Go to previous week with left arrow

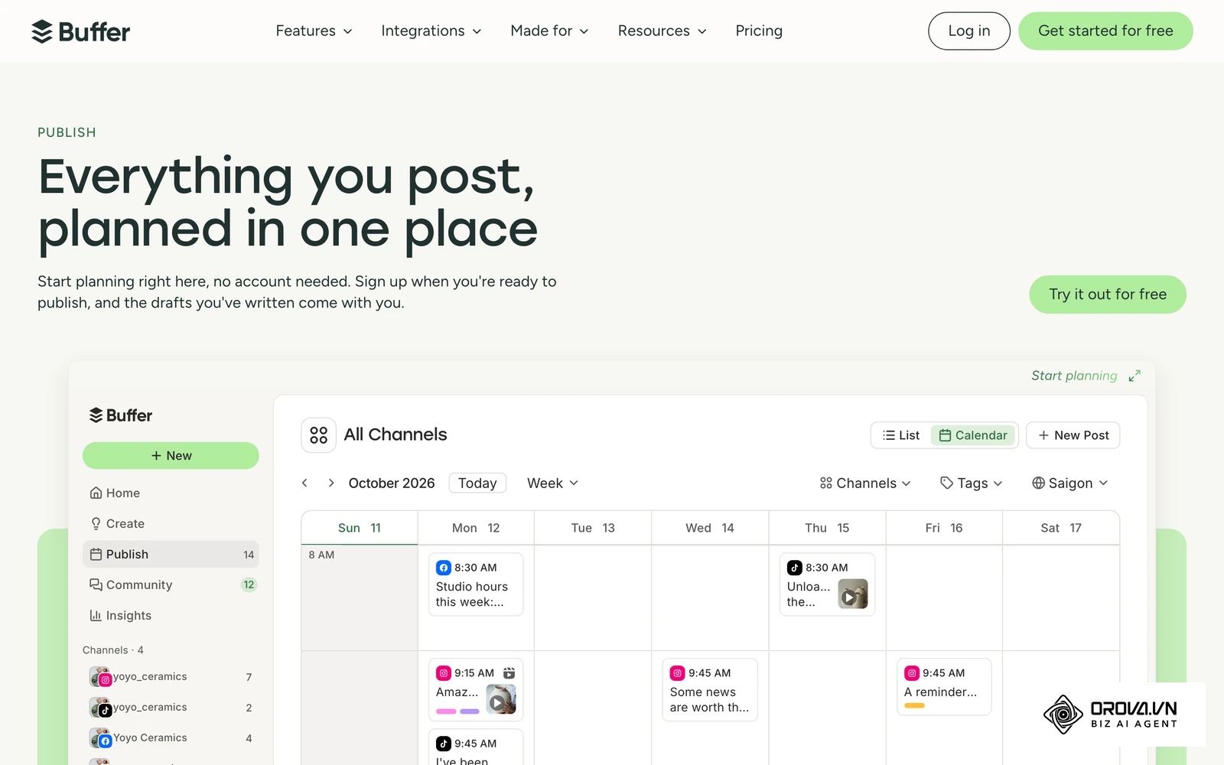tap(304, 483)
